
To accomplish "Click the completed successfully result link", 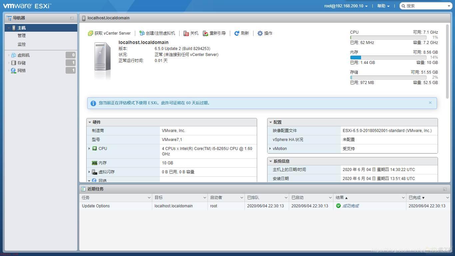I will point(350,206).
